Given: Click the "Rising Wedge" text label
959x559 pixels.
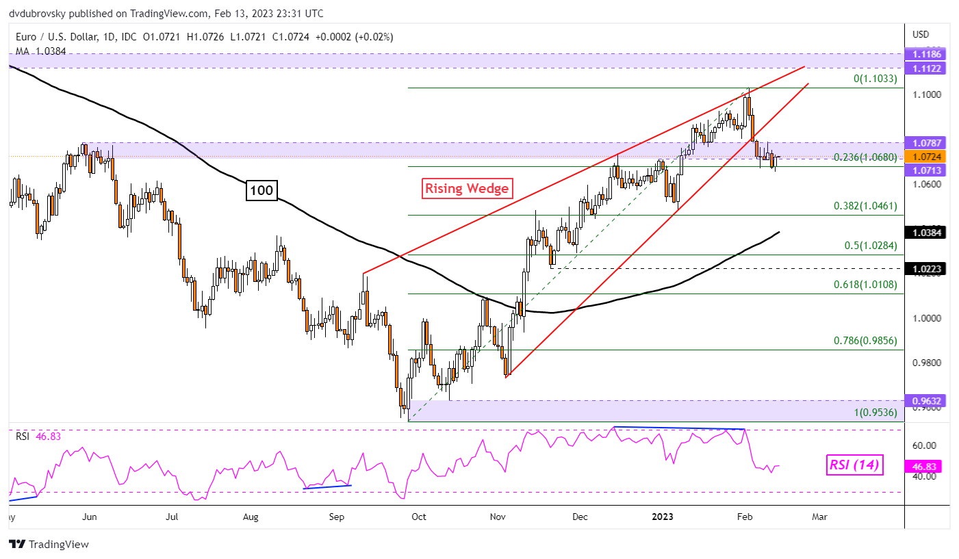Looking at the screenshot, I should click(468, 188).
